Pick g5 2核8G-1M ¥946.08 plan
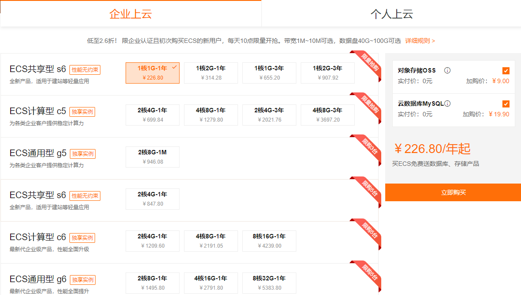Viewport: 521px width, 295px height. [153, 157]
